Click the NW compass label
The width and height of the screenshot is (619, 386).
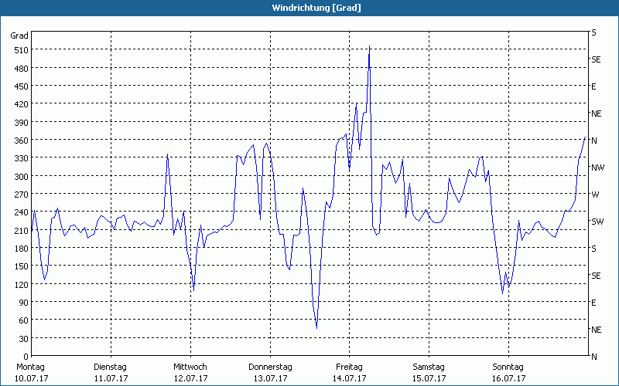597,168
